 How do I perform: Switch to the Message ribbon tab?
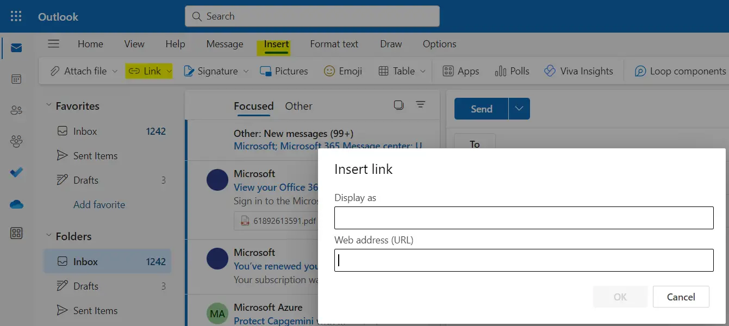coord(225,44)
